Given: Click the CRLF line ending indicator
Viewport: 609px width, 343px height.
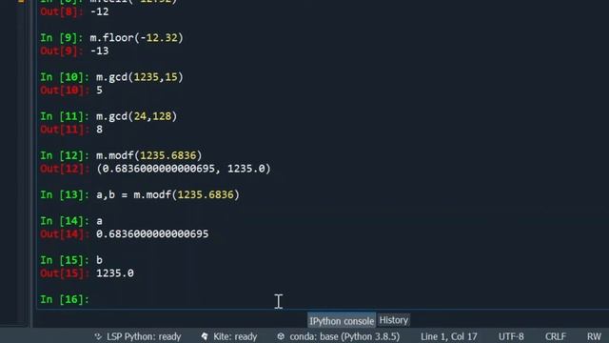Looking at the screenshot, I should (556, 336).
